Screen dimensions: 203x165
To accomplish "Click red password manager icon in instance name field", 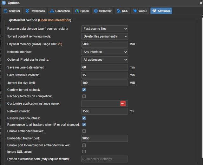I will [123, 103].
